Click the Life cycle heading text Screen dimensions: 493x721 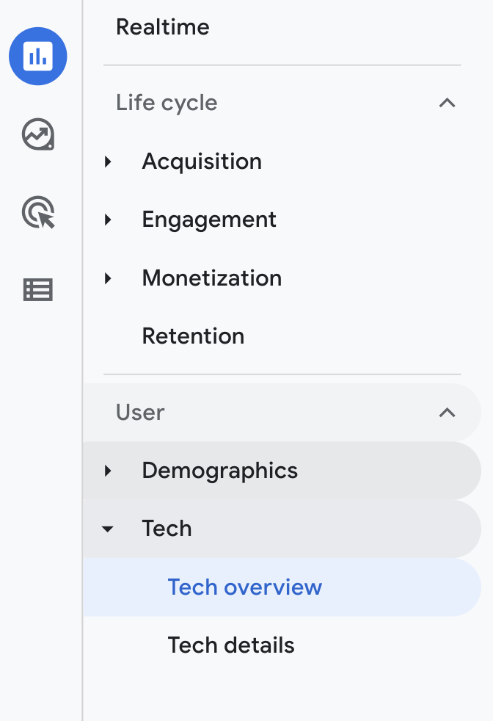[167, 103]
